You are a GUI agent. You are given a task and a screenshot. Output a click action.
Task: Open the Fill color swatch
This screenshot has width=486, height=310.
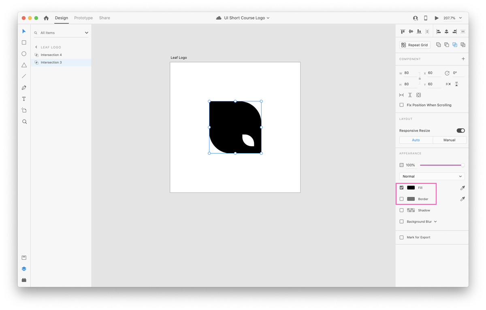(x=411, y=188)
